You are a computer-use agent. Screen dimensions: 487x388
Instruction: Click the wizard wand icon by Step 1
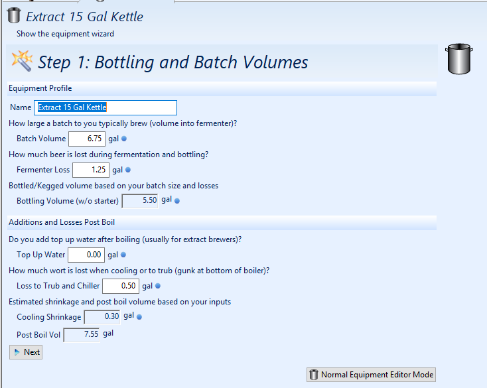pyautogui.click(x=22, y=61)
